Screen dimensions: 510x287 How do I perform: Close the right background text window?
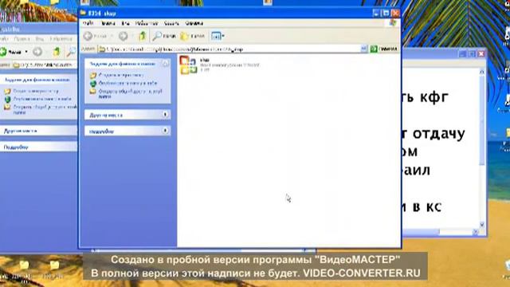pos(481,53)
